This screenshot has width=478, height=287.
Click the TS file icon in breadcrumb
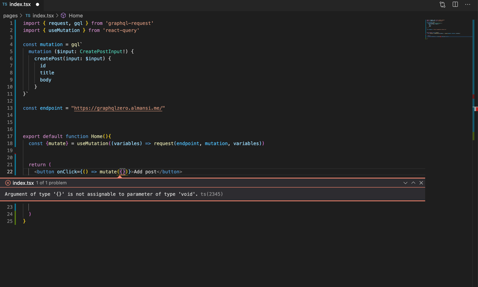[28, 16]
